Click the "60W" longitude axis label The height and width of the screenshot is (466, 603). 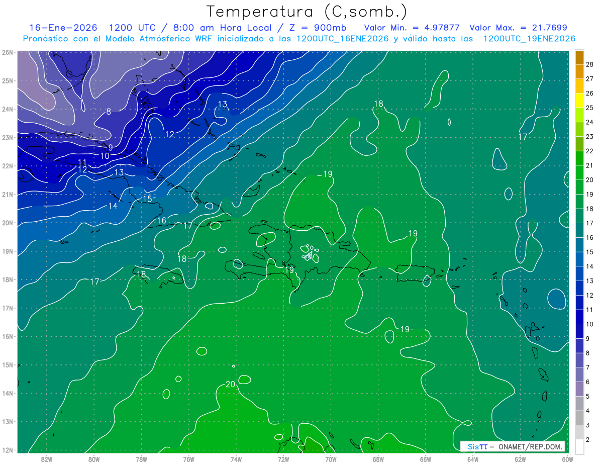point(567,458)
